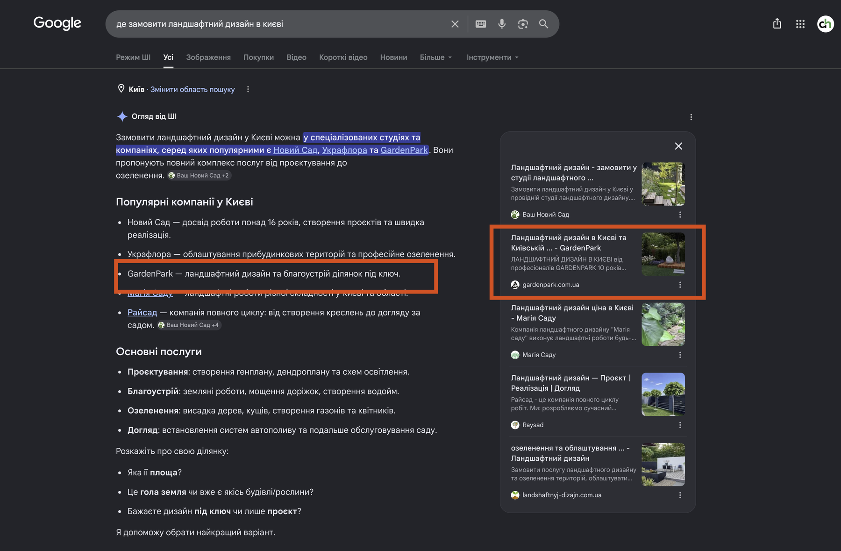Open the landshaftnyj-dizajn source thumbnail
The image size is (841, 551).
663,465
